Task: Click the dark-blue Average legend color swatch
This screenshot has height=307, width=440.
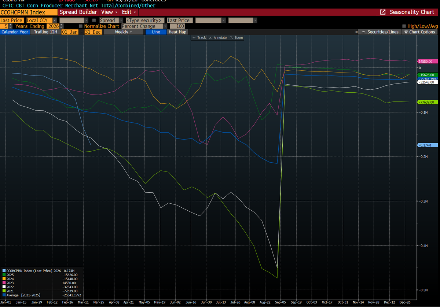Action: click(4, 295)
